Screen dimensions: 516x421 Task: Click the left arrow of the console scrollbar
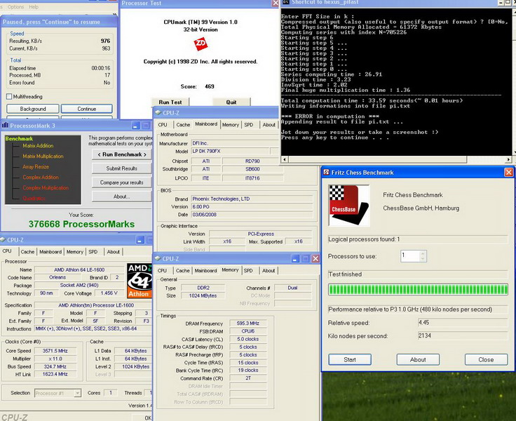pos(285,159)
